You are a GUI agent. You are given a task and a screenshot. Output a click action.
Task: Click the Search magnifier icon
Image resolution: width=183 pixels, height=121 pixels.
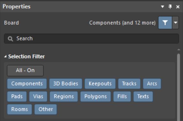10,39
